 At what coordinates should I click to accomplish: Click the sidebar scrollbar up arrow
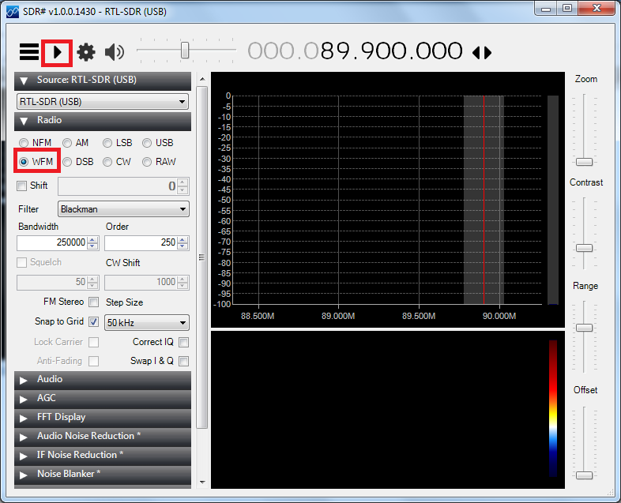click(202, 79)
